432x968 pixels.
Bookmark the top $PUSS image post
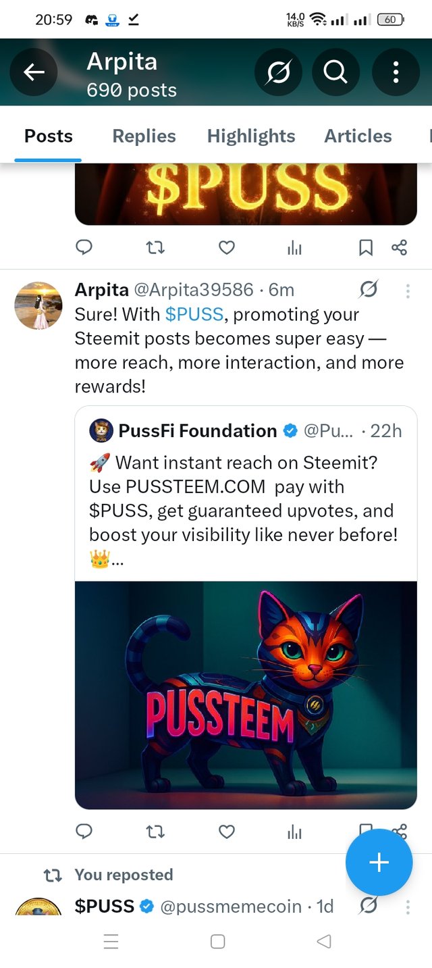pyautogui.click(x=365, y=247)
